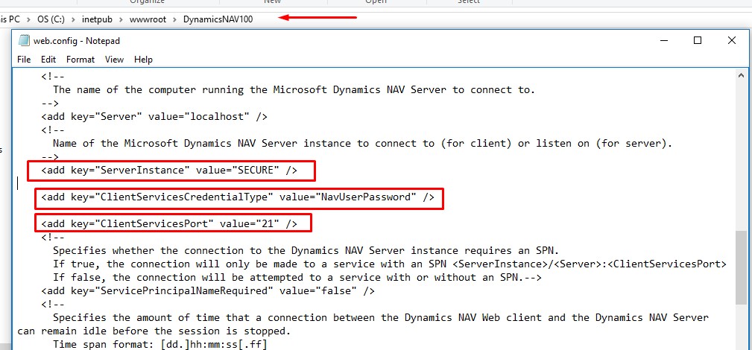Viewport: 752px width, 350px height.
Task: Open the Help menu in Notepad
Action: [x=143, y=60]
